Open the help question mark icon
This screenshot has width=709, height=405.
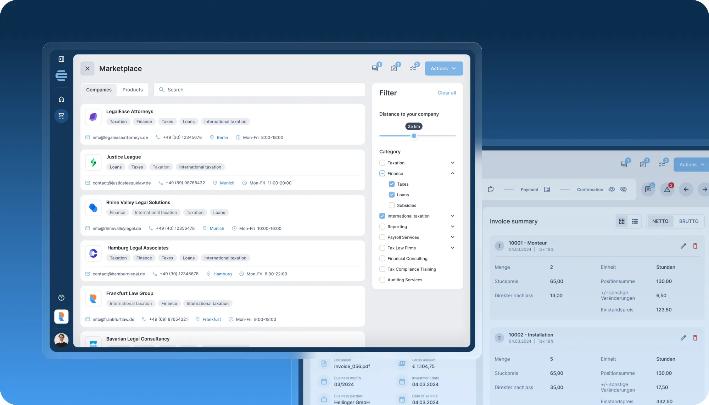[61, 298]
